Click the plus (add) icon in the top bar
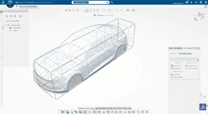 tap(191, 2)
